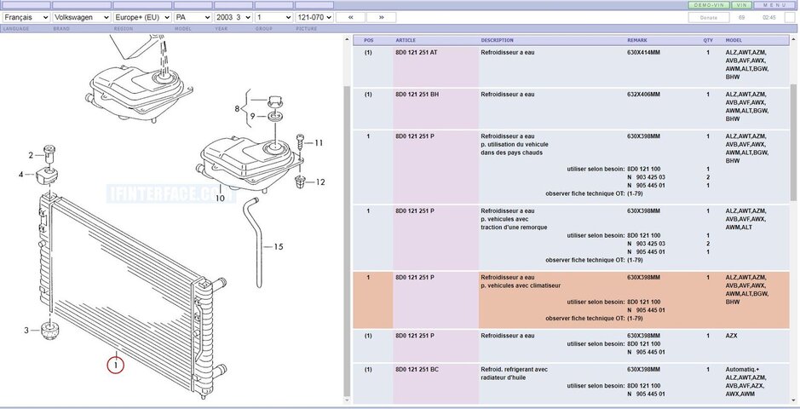Click callout 12 beside the clip nut
Image resolution: width=800 pixels, height=409 pixels.
319,181
